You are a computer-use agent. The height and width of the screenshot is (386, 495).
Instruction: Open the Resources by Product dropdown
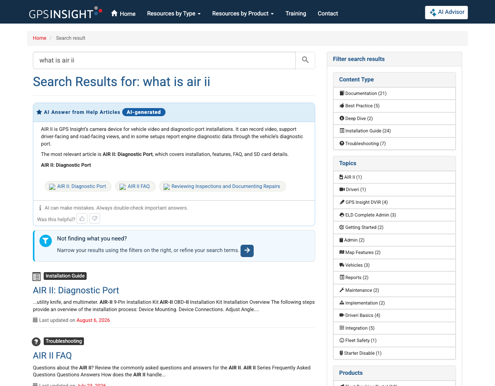pyautogui.click(x=243, y=14)
